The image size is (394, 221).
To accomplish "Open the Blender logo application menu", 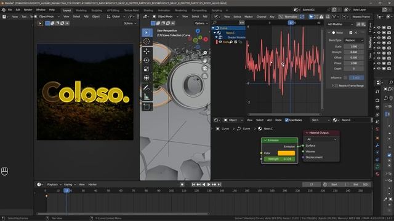I will coord(4,10).
